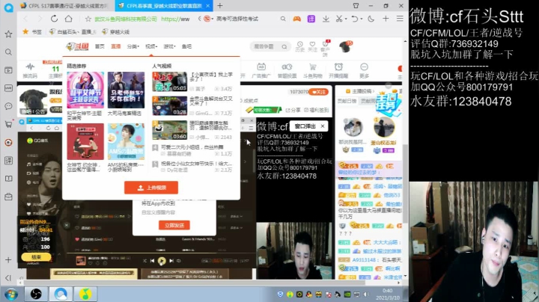Viewport: 539px width, 302px height.
Task: Open the reading book sidebar icon
Action: coord(8,179)
